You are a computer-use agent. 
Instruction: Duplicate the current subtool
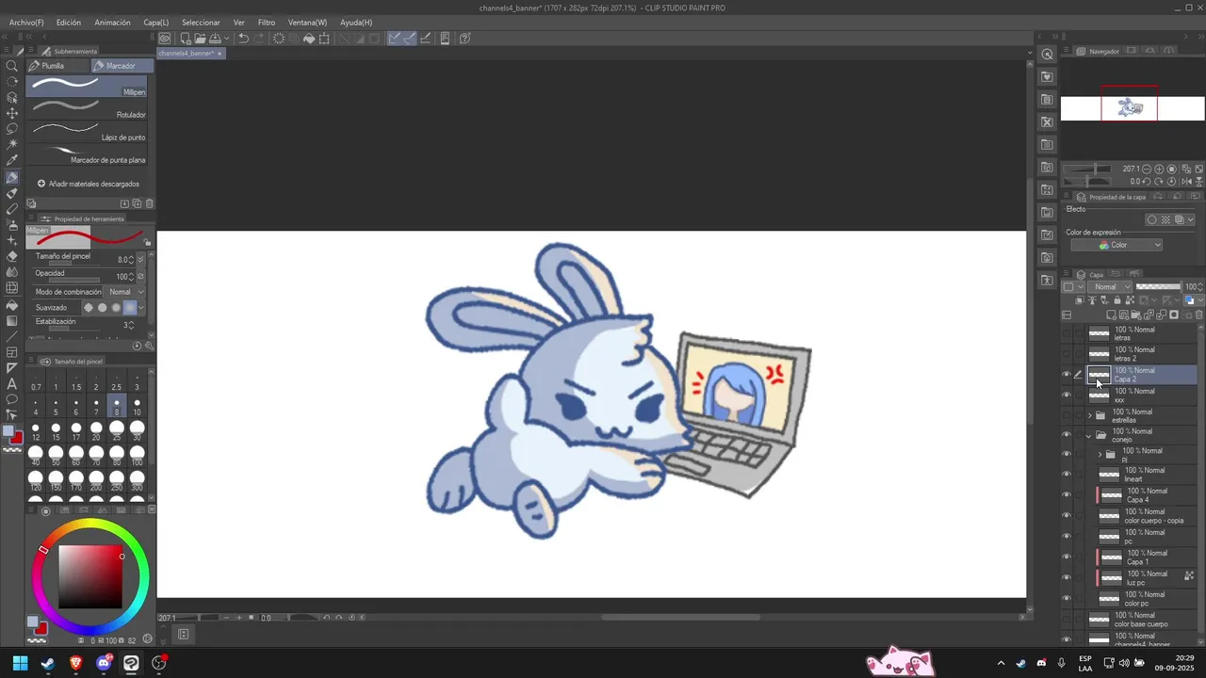click(x=137, y=203)
